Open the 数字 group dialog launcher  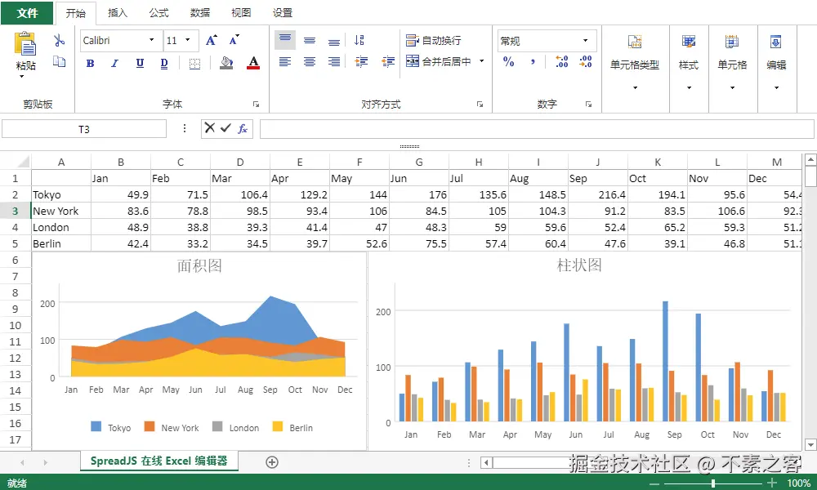589,105
